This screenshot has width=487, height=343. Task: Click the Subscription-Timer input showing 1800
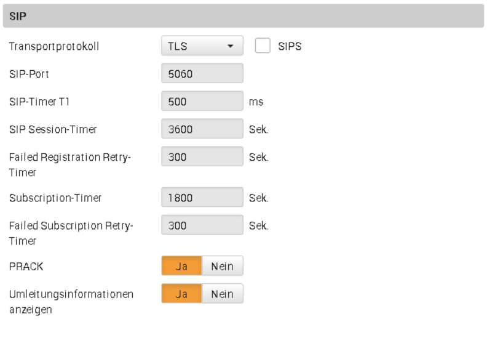tap(202, 198)
